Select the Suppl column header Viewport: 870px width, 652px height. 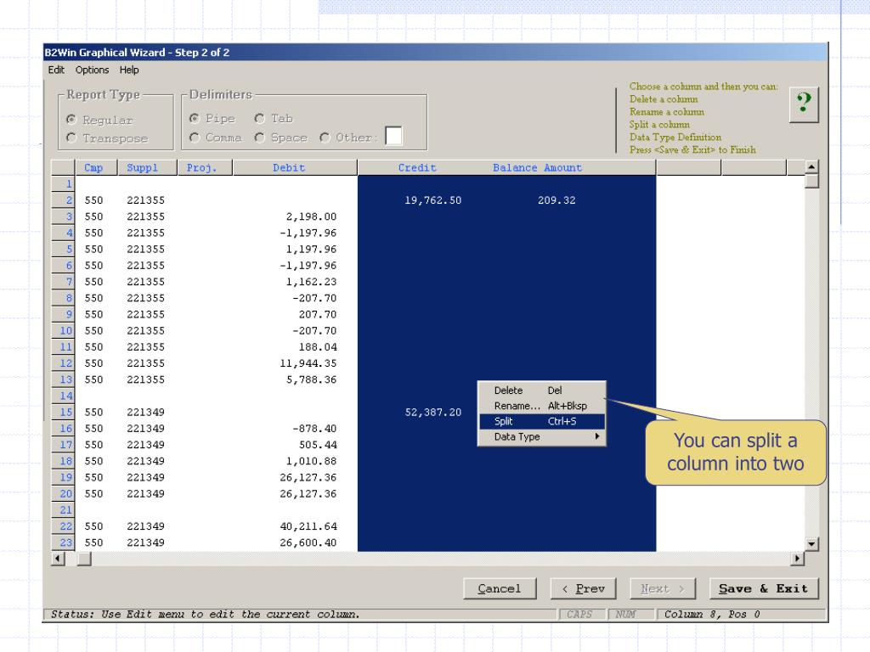(x=148, y=167)
